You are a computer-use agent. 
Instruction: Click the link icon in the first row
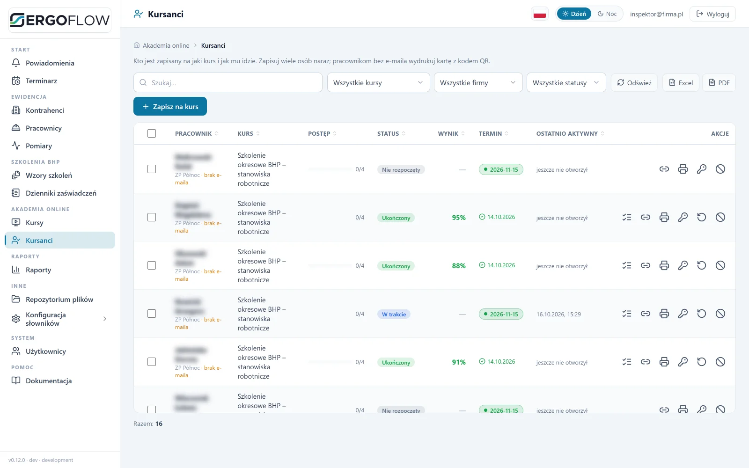click(x=664, y=169)
